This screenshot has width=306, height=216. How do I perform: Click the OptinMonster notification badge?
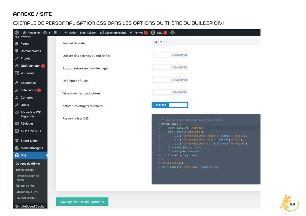point(43,66)
